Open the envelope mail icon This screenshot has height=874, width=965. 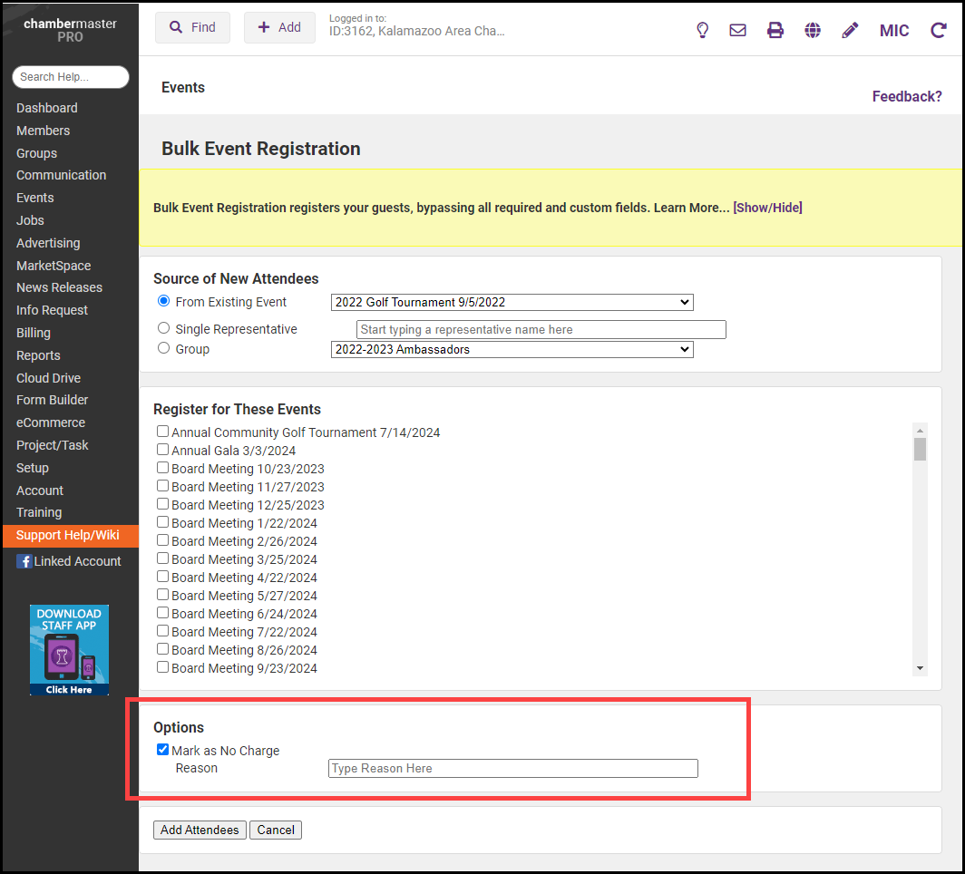[x=738, y=30]
